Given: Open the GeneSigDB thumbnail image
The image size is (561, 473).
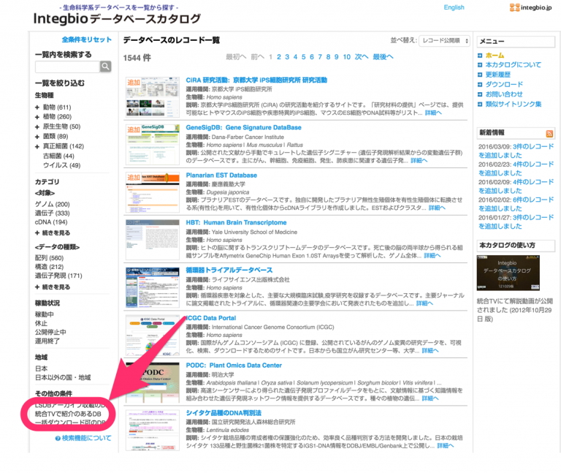Looking at the screenshot, I should (153, 144).
